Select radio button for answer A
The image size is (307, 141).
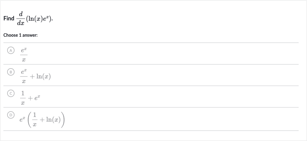click(x=11, y=51)
